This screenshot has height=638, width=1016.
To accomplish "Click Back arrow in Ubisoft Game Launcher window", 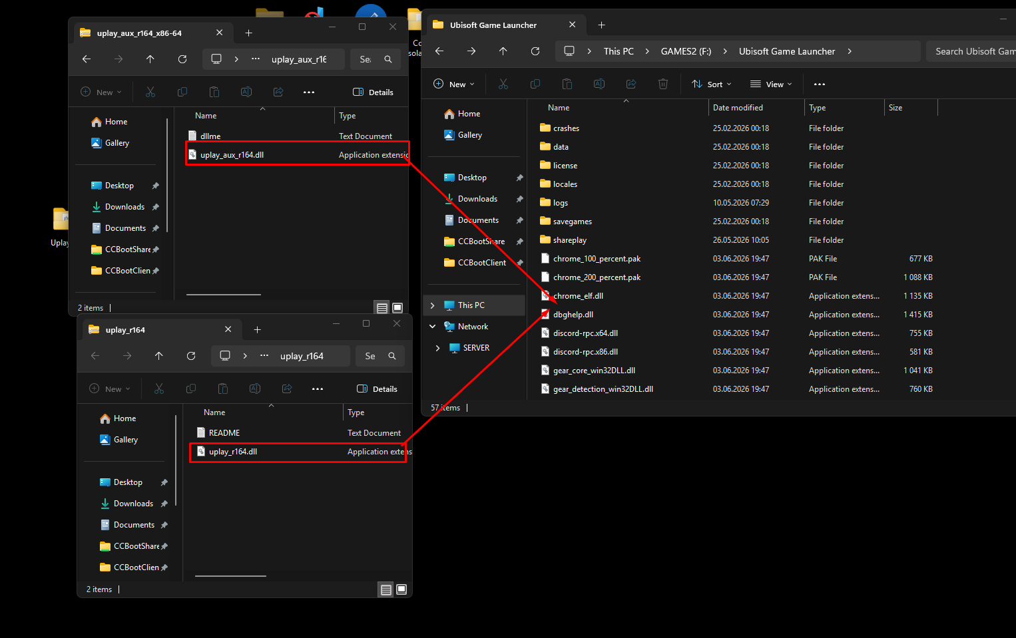I will point(439,51).
